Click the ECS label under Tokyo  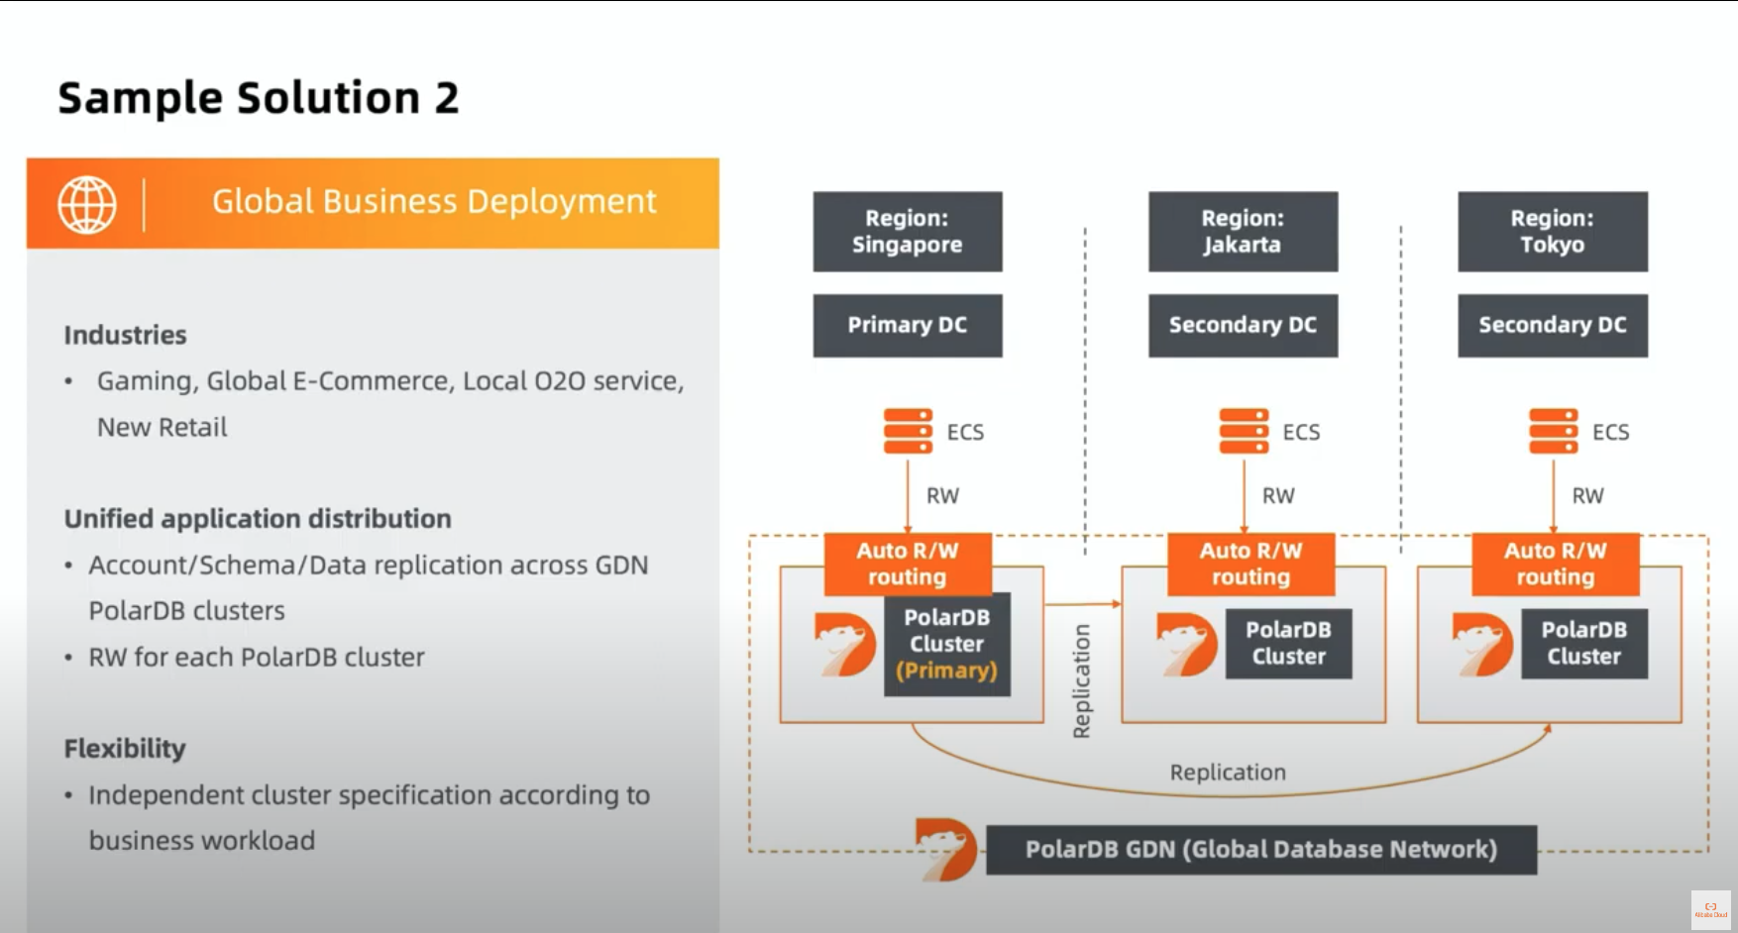point(1610,432)
